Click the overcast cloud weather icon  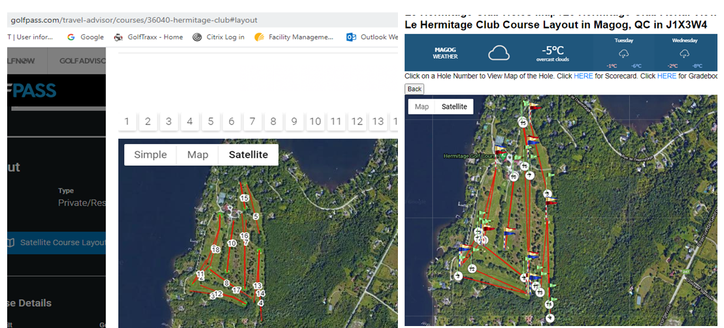click(x=499, y=53)
